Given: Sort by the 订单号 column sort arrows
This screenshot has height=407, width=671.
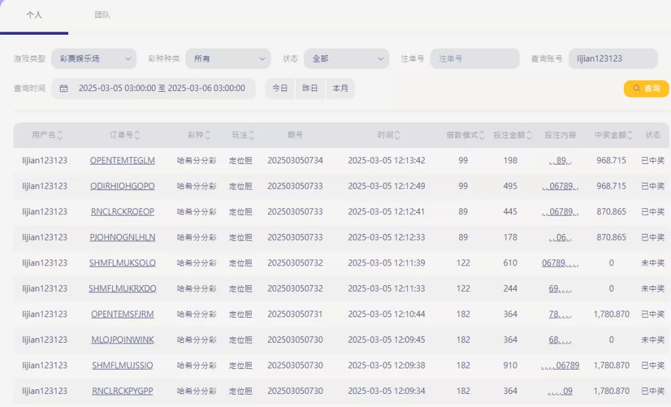Looking at the screenshot, I should (138, 135).
